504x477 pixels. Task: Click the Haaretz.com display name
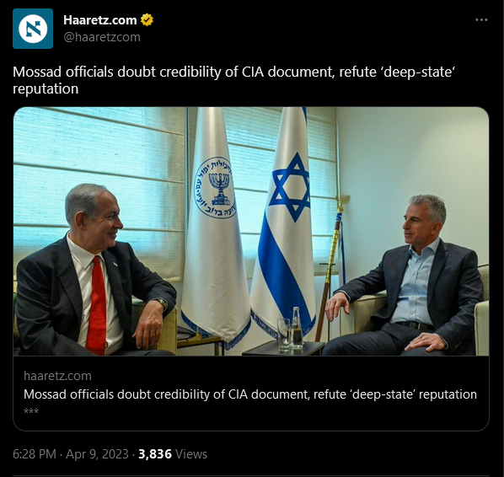coord(100,20)
